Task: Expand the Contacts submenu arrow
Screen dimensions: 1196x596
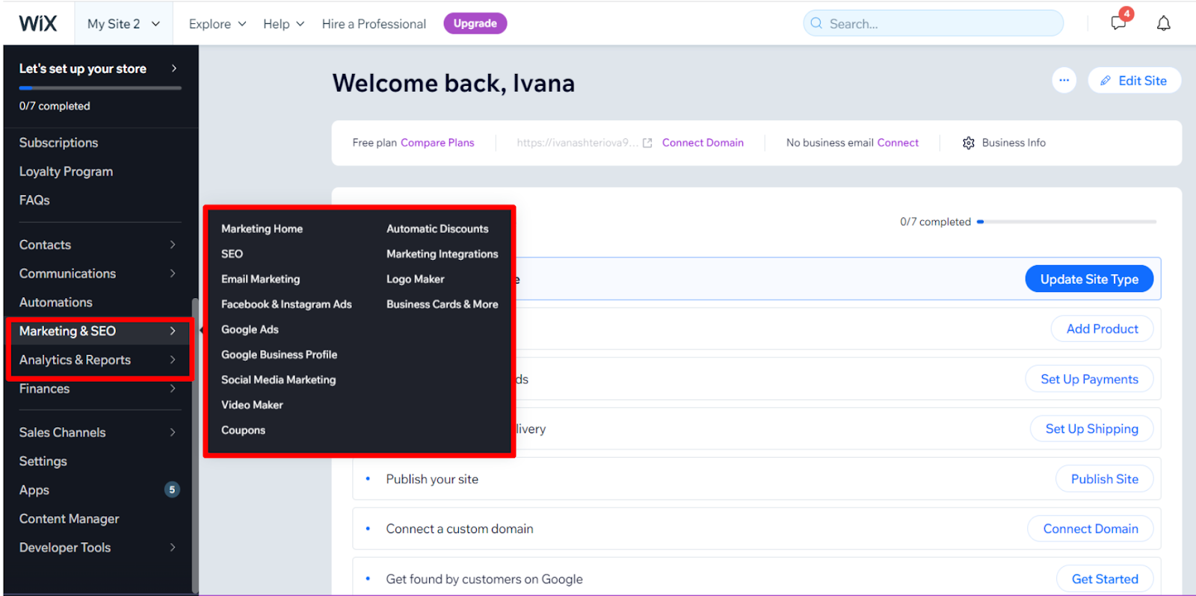Action: 173,245
